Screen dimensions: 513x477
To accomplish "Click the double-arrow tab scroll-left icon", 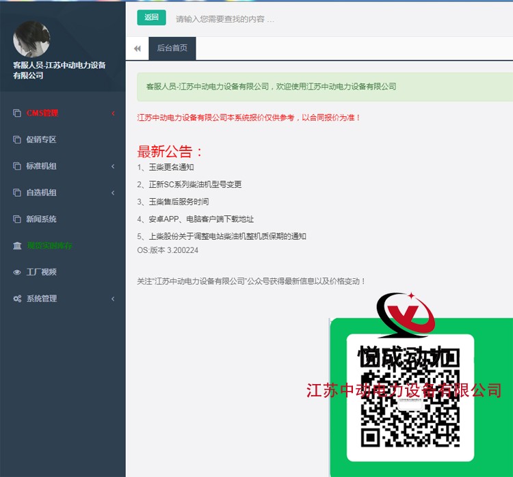I will (137, 49).
